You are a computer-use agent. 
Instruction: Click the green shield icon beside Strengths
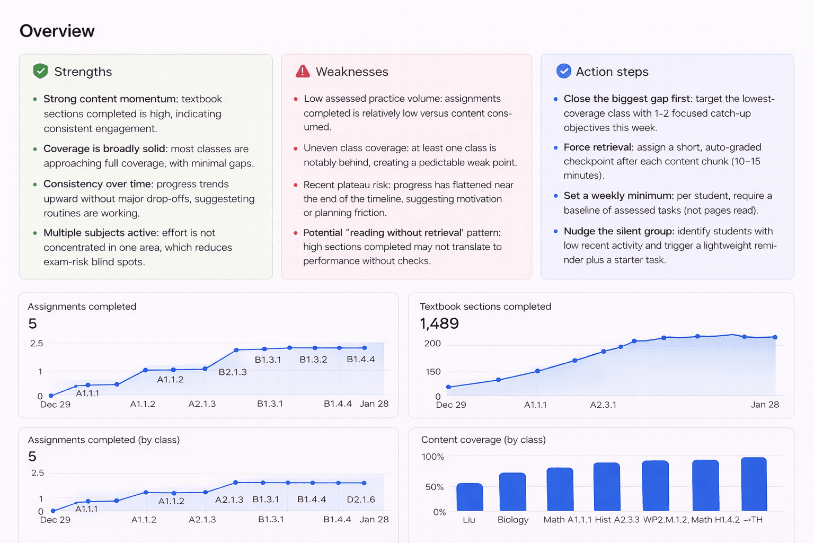pyautogui.click(x=40, y=71)
